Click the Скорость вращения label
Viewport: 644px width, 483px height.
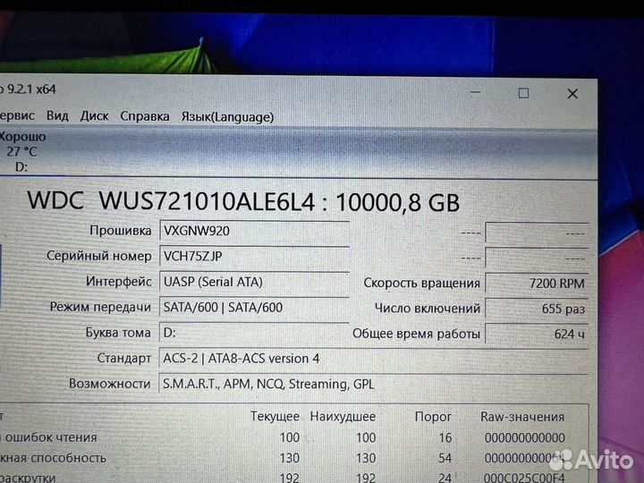pyautogui.click(x=422, y=283)
